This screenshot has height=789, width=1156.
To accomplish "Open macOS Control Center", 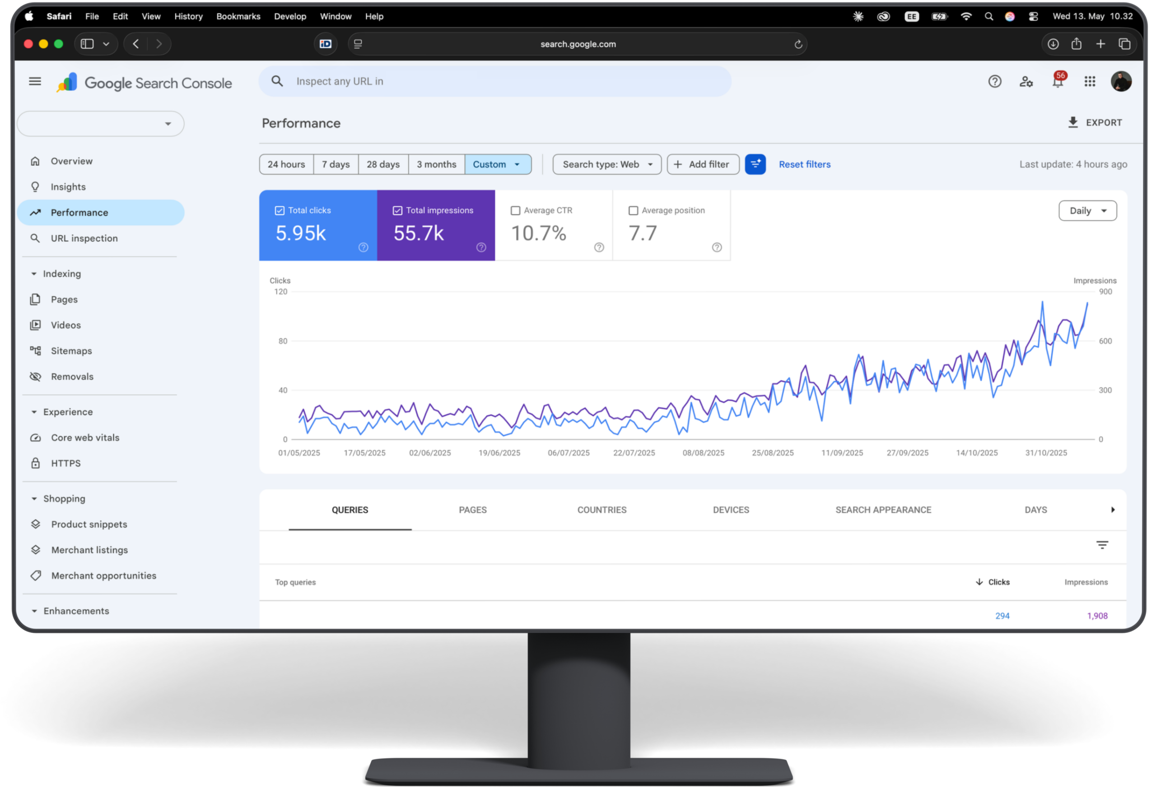I will click(x=1033, y=16).
